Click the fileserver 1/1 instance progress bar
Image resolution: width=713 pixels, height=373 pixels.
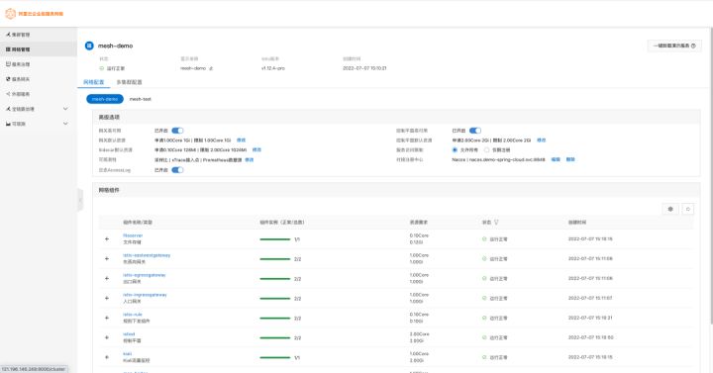275,239
